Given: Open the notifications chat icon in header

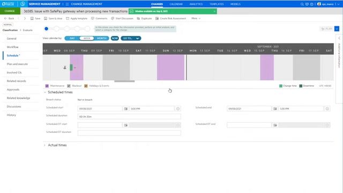Looking at the screenshot, I should tap(307, 4).
